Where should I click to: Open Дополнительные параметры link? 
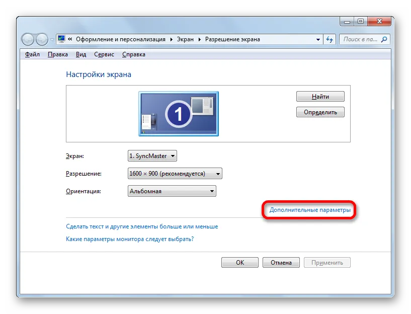click(x=310, y=210)
